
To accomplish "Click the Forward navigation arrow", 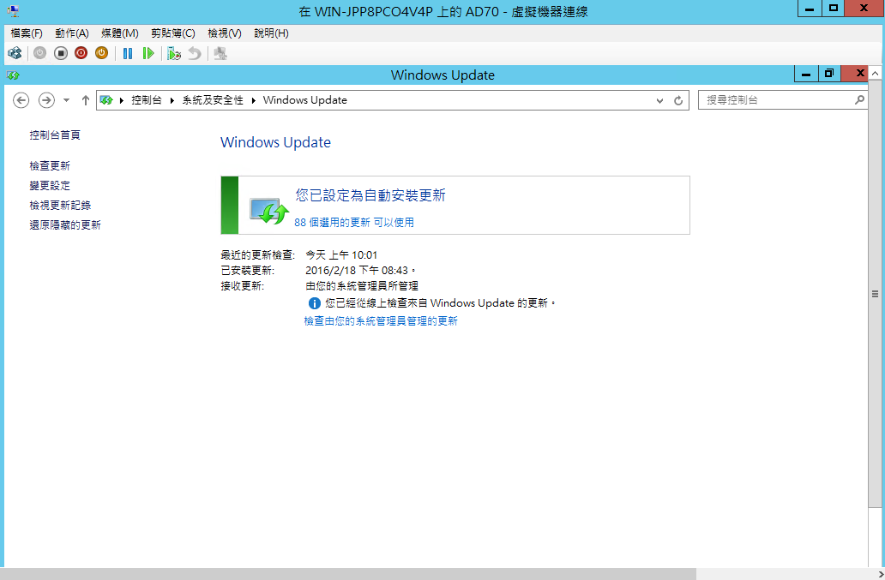I will 46,100.
